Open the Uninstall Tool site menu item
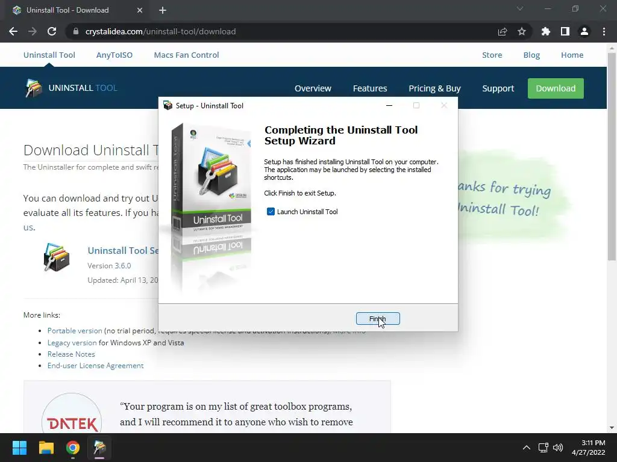617x462 pixels. click(49, 55)
